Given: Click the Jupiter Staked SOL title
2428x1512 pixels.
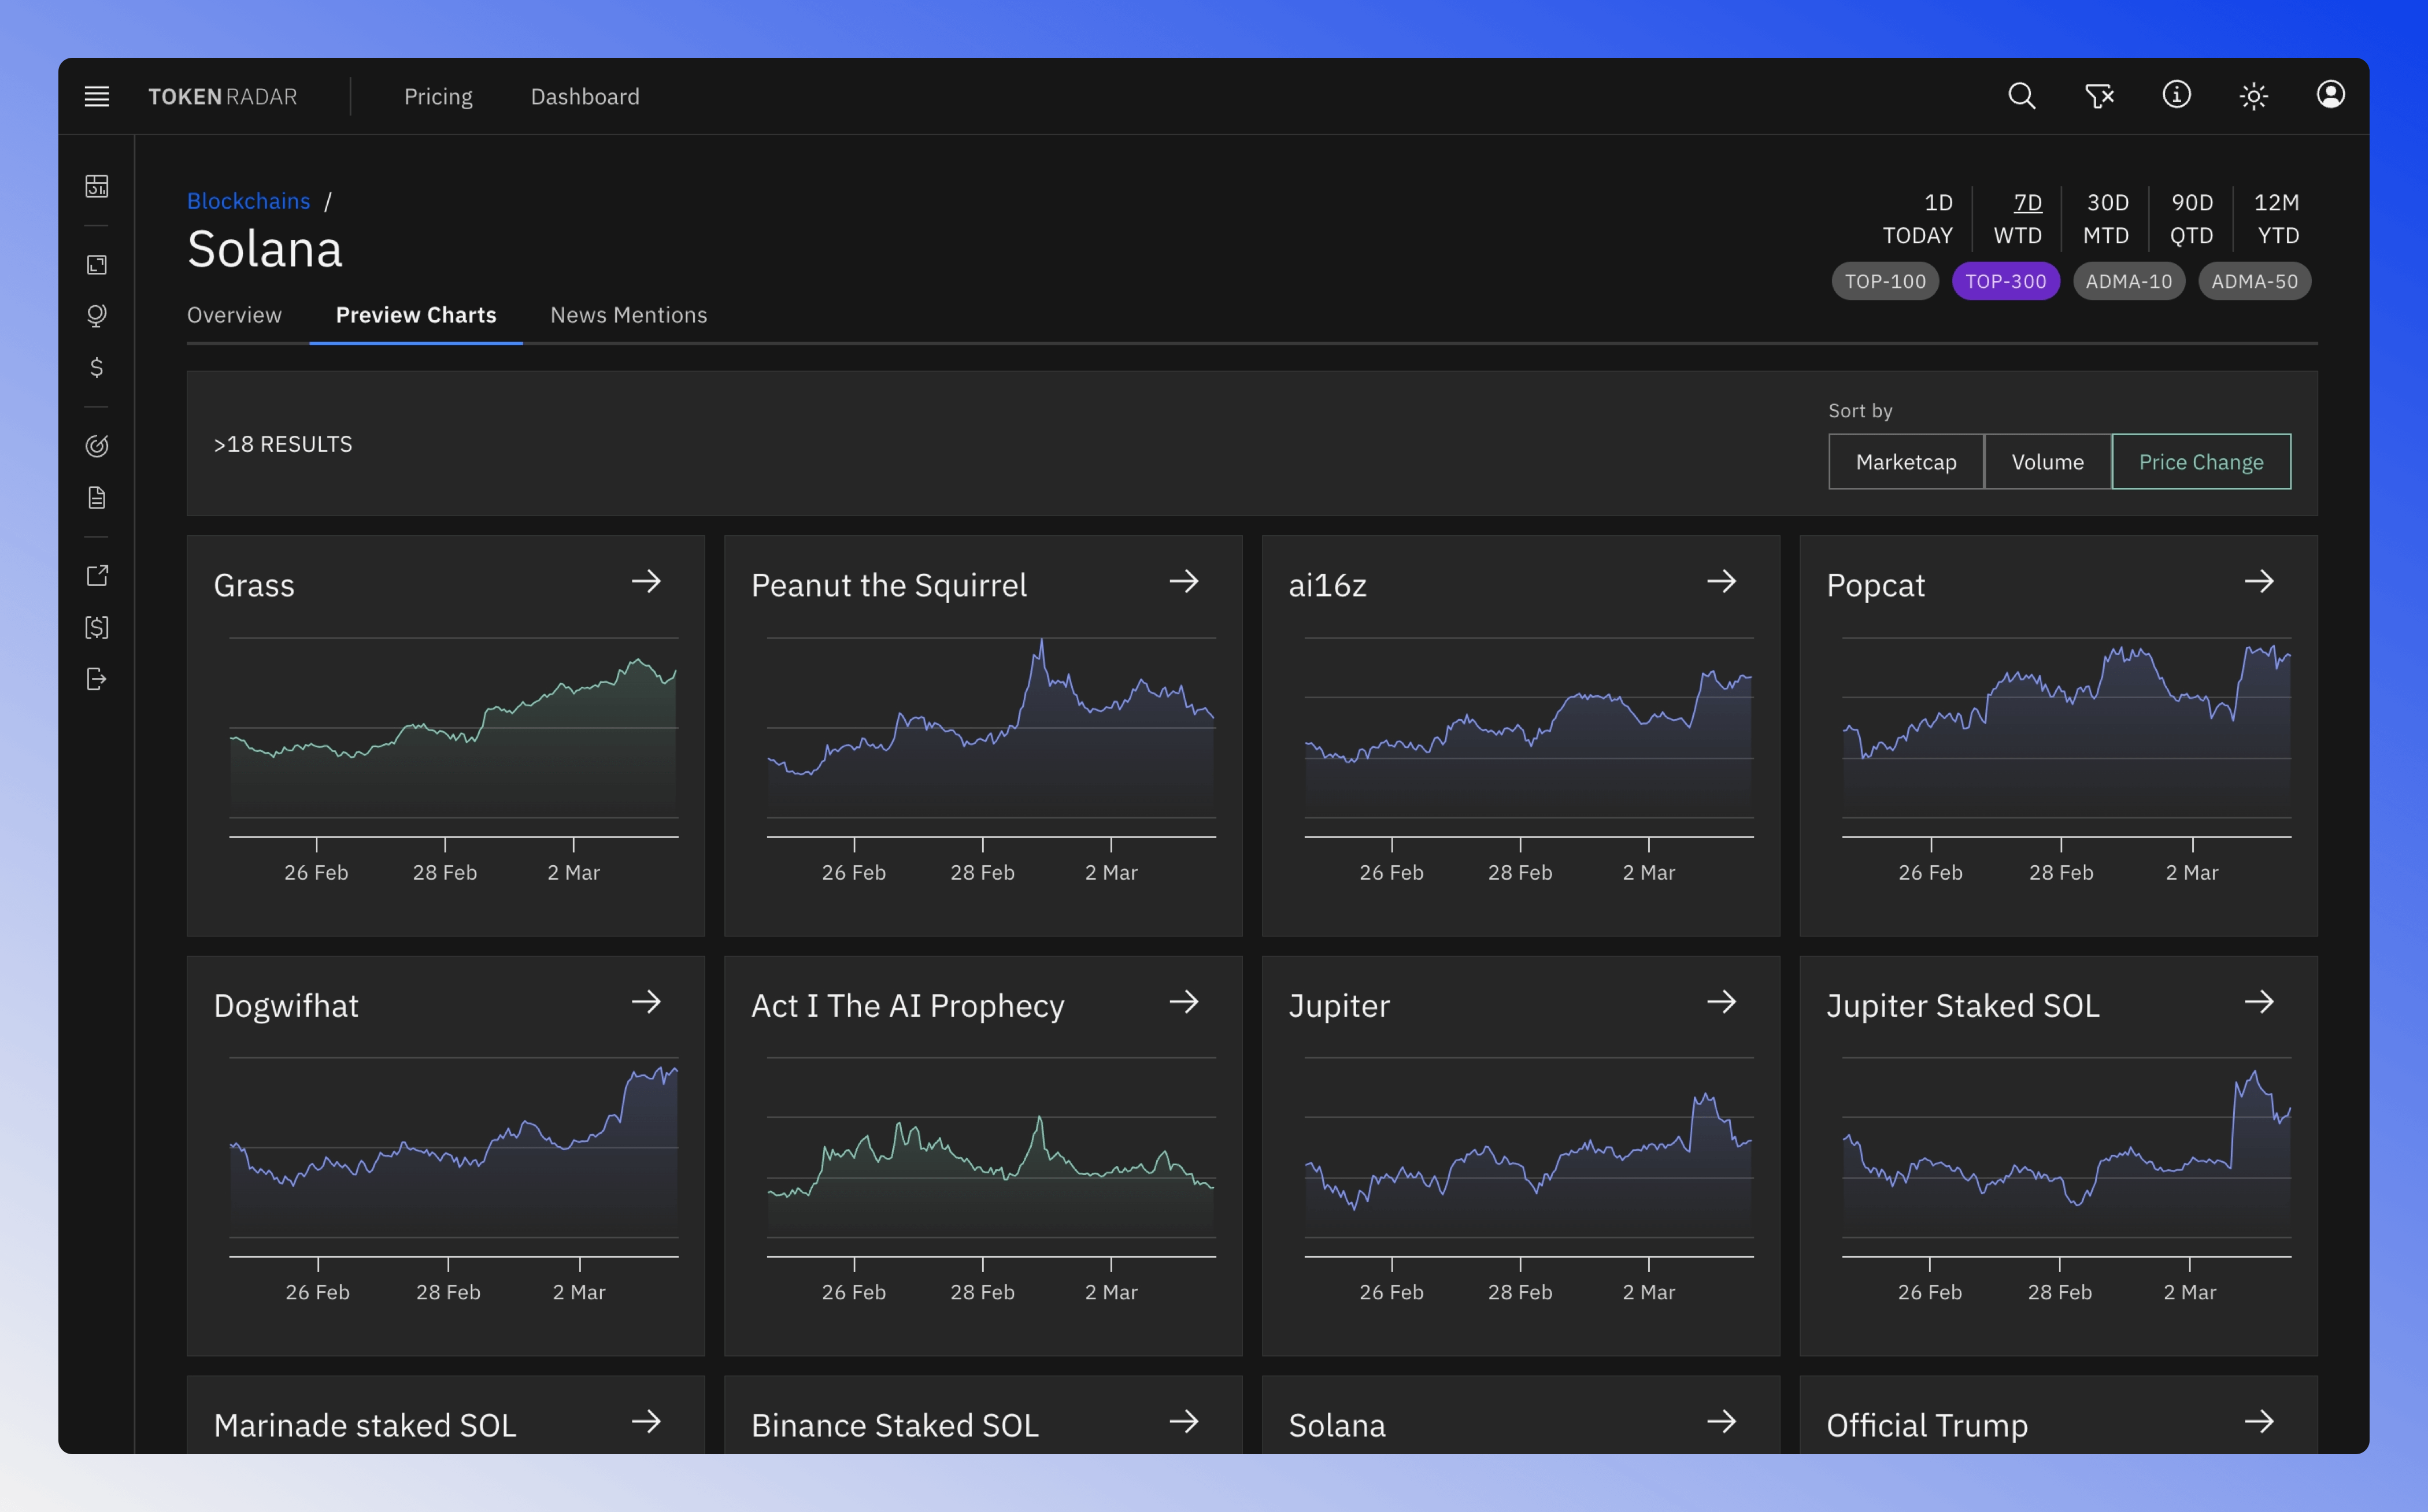Looking at the screenshot, I should click(1963, 1005).
